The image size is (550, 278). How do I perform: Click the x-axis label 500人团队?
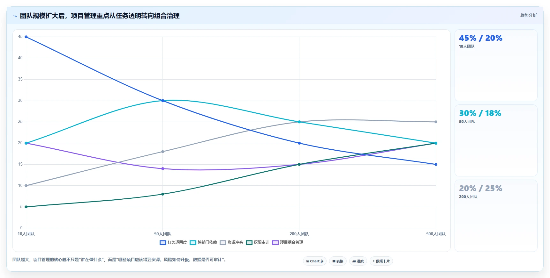436,234
